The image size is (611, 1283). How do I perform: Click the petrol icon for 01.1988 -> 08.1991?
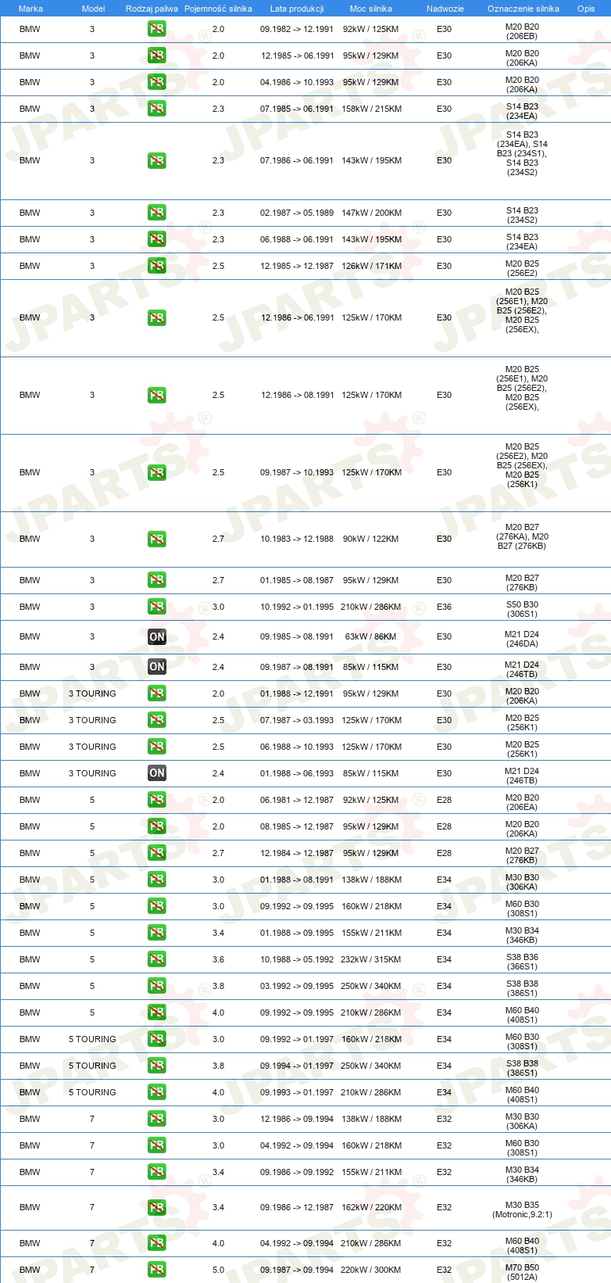click(x=157, y=880)
